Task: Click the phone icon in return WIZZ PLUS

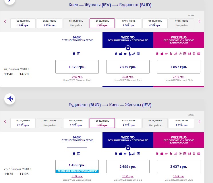Action: tap(194, 154)
